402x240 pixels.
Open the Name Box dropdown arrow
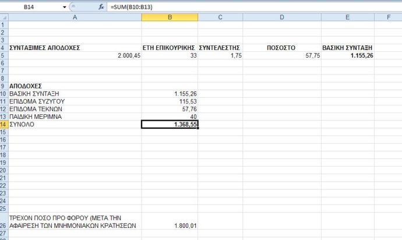coord(64,7)
